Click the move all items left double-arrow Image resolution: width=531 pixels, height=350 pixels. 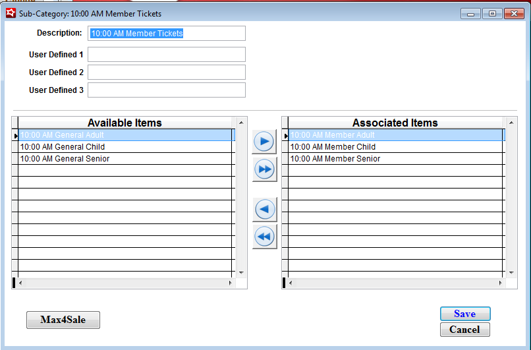[x=264, y=237]
